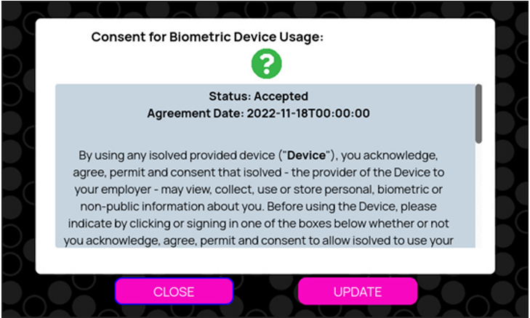The width and height of the screenshot is (530, 318).
Task: Select the 'Status: Accepted' line
Action: (x=259, y=97)
